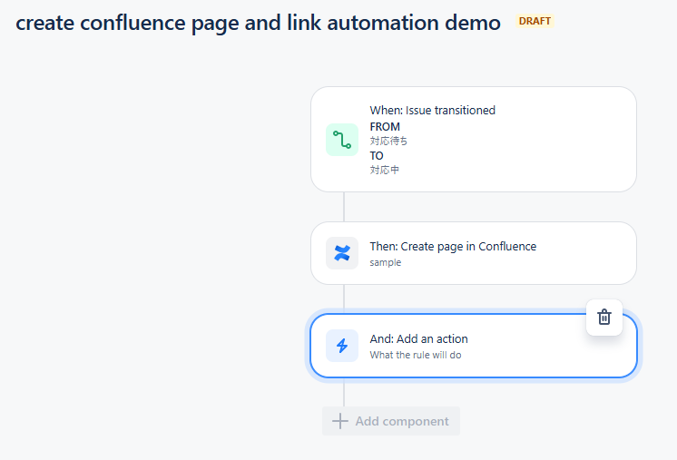The image size is (677, 460).
Task: Click the Confluence logo icon
Action: pyautogui.click(x=342, y=253)
